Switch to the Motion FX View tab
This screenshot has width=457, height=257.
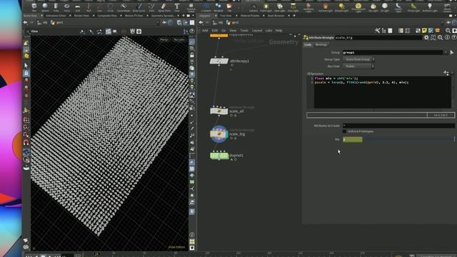[x=134, y=16]
